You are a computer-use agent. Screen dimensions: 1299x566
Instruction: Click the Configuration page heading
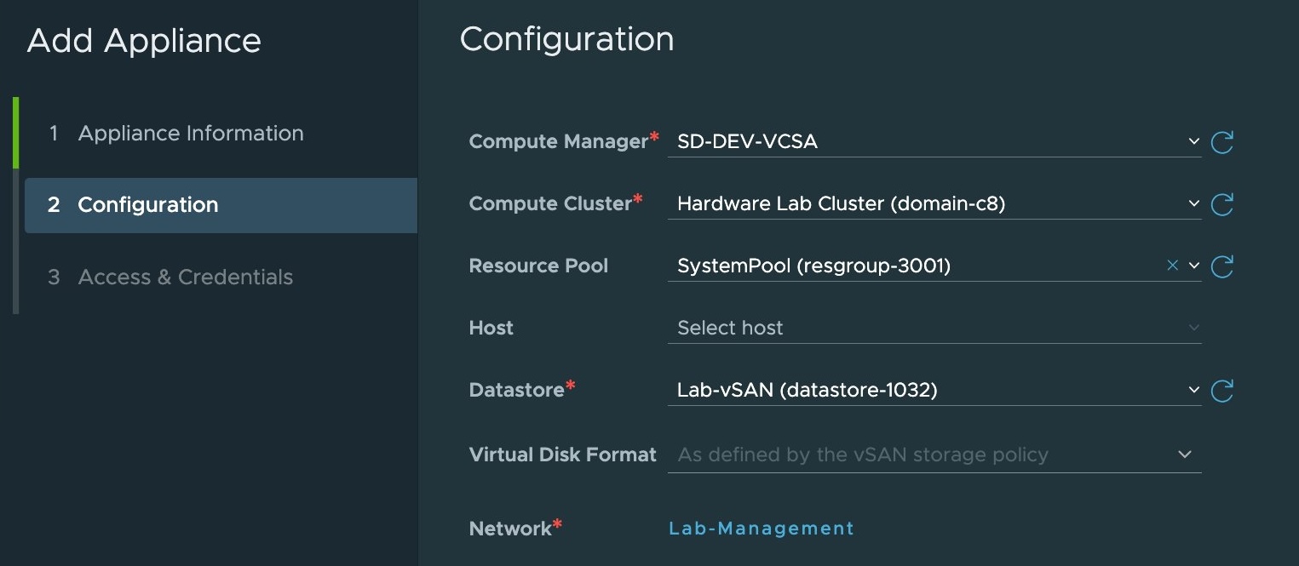[x=566, y=40]
